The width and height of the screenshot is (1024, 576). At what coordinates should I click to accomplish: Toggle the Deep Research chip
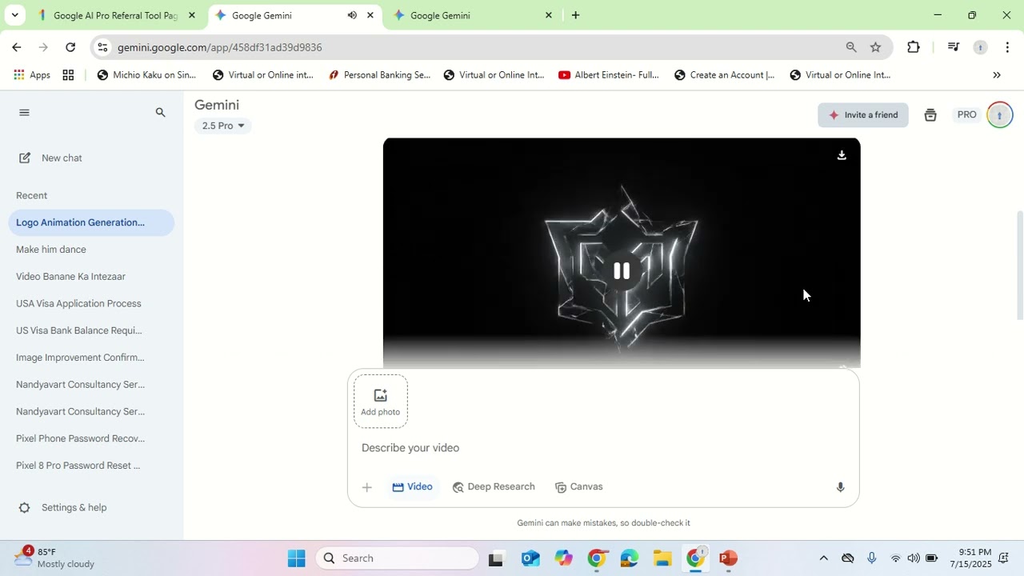click(x=494, y=487)
